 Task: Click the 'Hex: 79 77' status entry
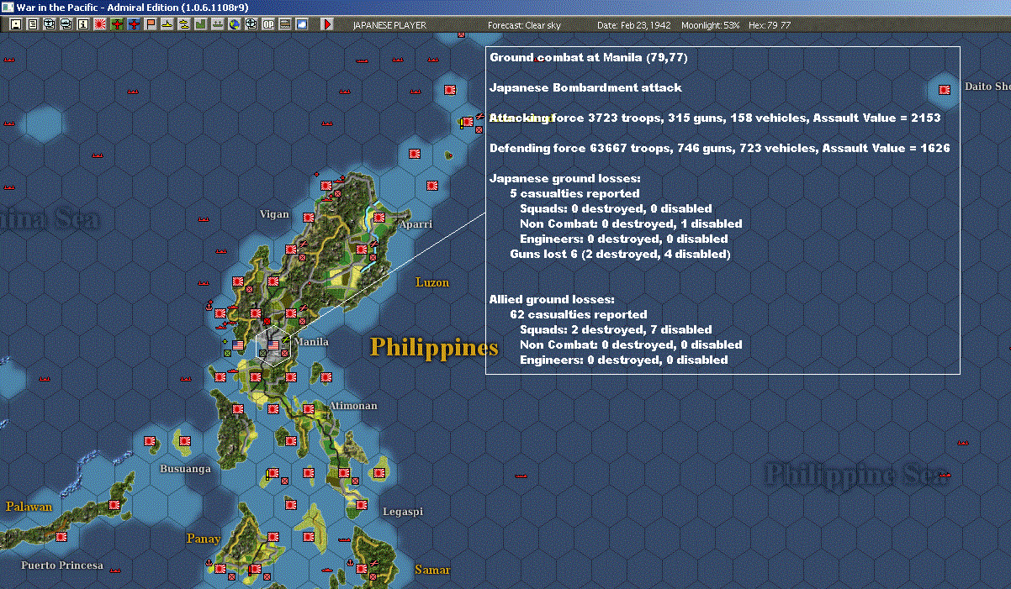pos(769,25)
